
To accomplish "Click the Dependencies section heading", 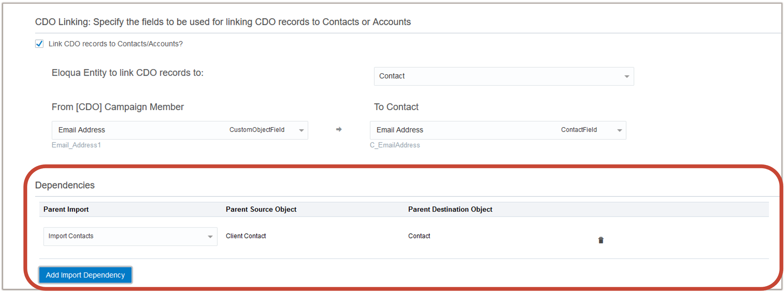I will (x=65, y=185).
